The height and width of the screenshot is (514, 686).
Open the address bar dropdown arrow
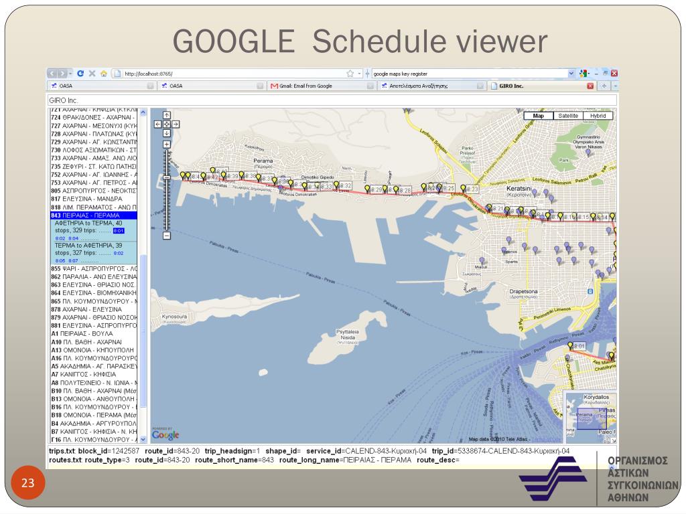pyautogui.click(x=360, y=74)
